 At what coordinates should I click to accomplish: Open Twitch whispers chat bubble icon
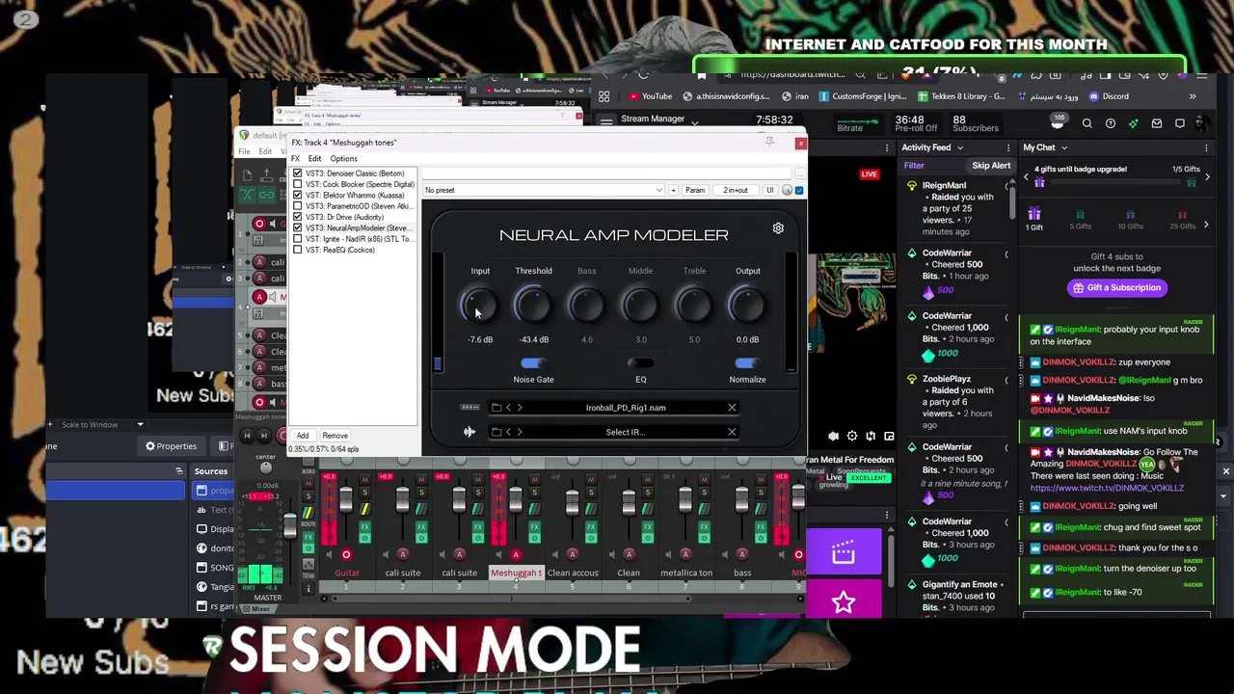coord(1180,123)
